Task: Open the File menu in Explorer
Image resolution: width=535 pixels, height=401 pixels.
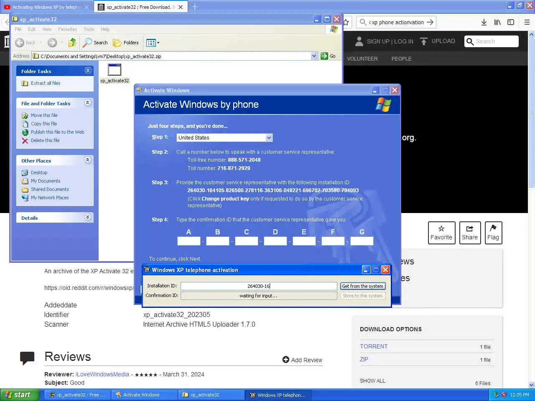Action: [x=18, y=29]
